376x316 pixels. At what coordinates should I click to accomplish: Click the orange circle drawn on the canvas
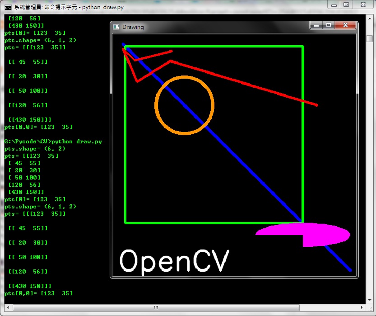[x=184, y=105]
